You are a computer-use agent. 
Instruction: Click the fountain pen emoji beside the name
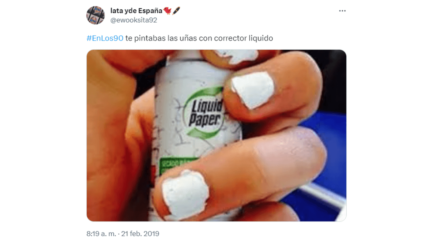tap(176, 11)
